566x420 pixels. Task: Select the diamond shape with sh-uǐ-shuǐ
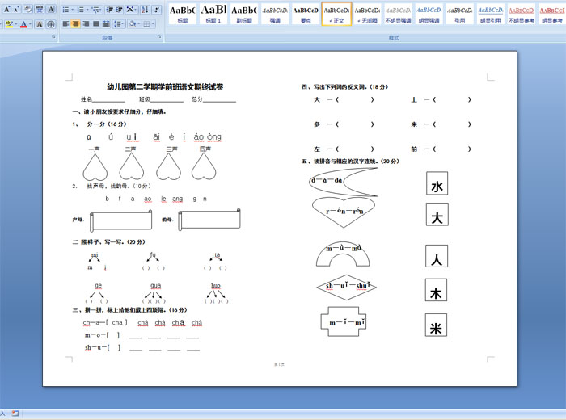click(x=347, y=287)
